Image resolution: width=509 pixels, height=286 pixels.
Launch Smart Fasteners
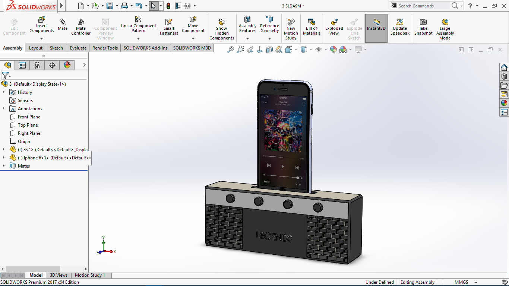(169, 27)
